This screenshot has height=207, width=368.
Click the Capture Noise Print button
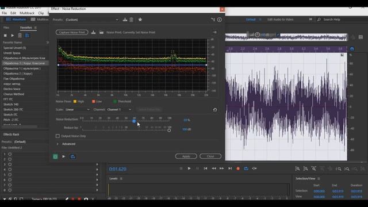pos(72,32)
